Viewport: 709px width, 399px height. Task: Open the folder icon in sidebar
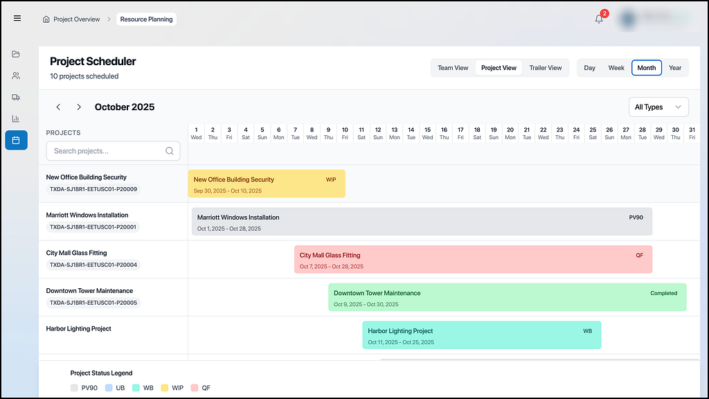[16, 54]
